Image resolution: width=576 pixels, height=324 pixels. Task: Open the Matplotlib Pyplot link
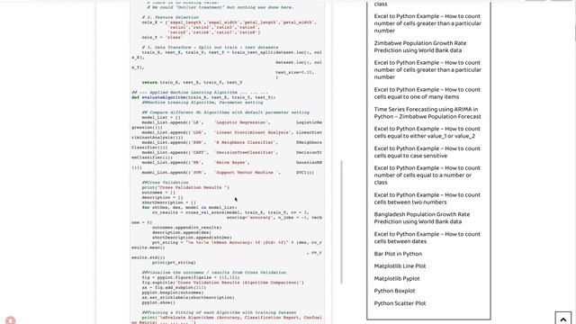pos(397,278)
